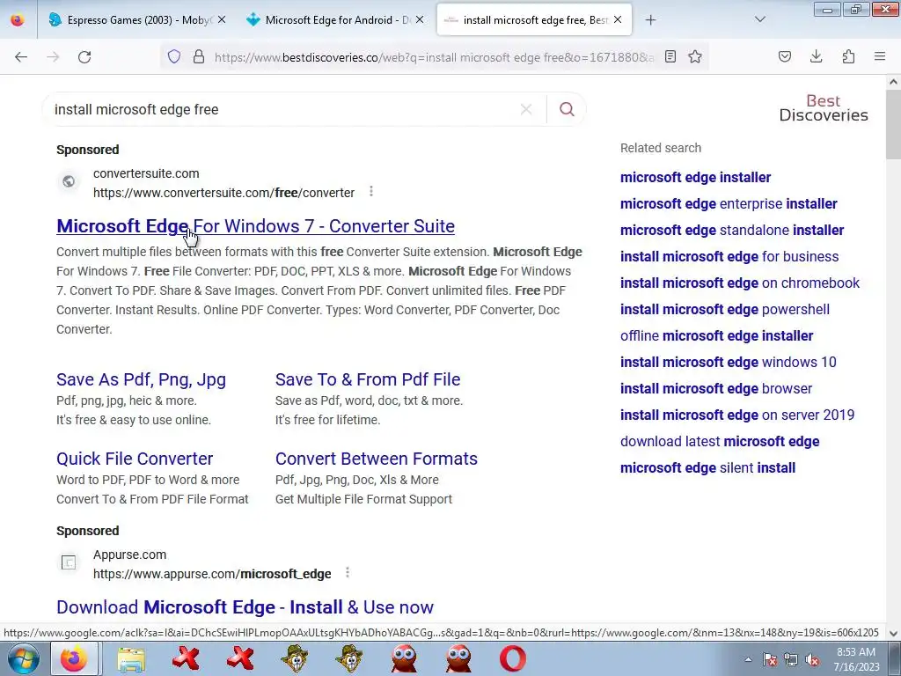Click the bestdiscoveries.co address bar URL

[x=434, y=57]
